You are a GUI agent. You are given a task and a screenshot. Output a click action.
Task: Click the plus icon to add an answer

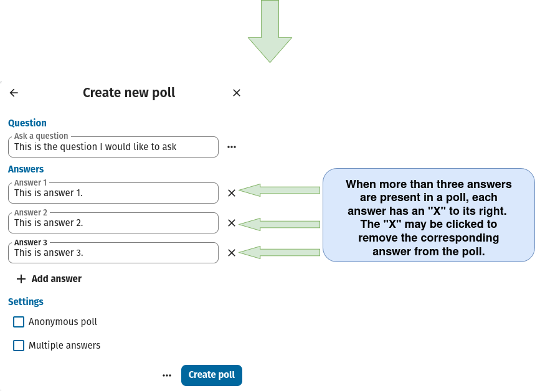tap(21, 279)
